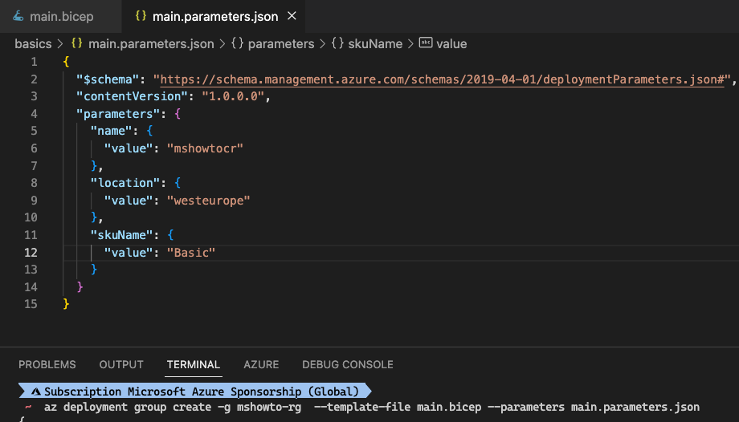Screen dimensions: 739x422
Task: Expand the skuName breadcrumb dropdown
Action: click(x=375, y=44)
